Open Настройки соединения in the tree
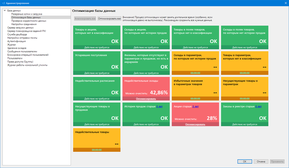This screenshot has height=168, width=289. point(24,24)
